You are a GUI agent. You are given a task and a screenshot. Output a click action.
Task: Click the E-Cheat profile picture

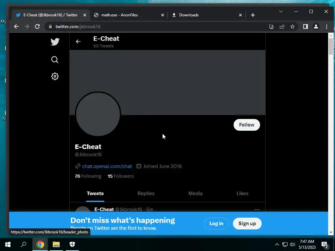point(98,114)
